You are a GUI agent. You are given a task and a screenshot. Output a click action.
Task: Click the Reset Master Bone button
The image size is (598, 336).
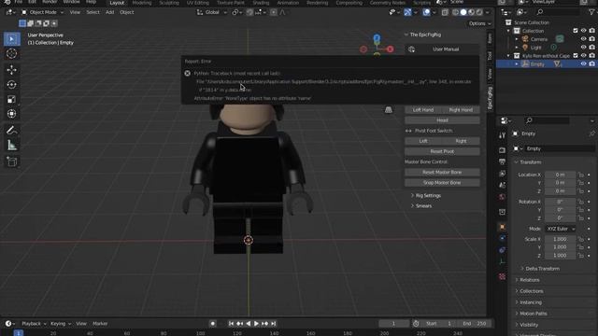[442, 172]
